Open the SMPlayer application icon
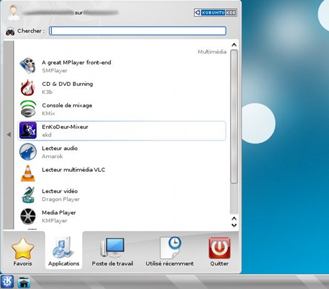Viewport: 329px width, 289px height. (28, 66)
